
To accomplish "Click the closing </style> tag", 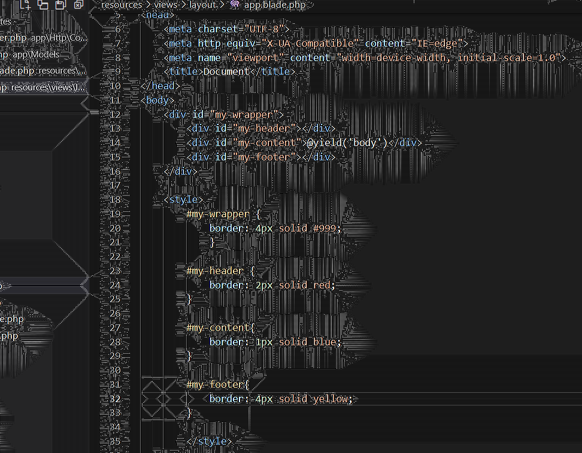I will coord(209,441).
